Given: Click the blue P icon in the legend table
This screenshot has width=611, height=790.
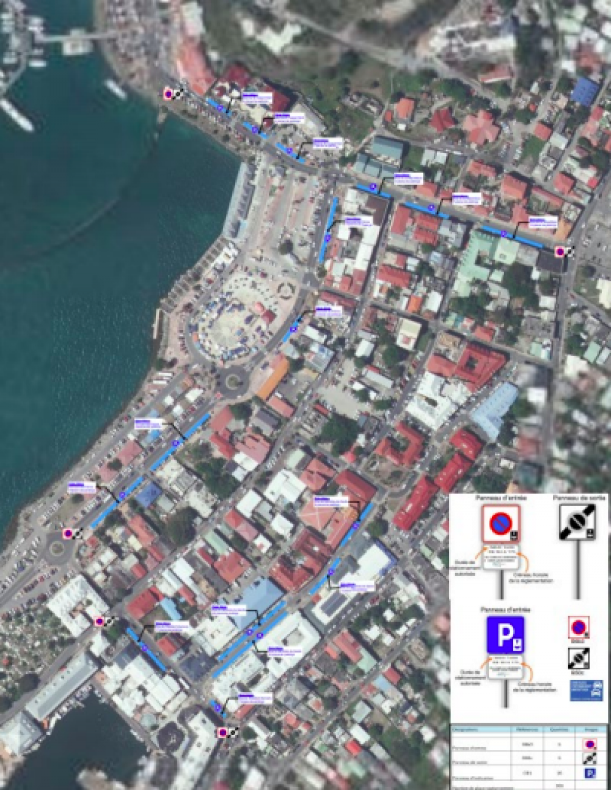Looking at the screenshot, I should point(590,773).
